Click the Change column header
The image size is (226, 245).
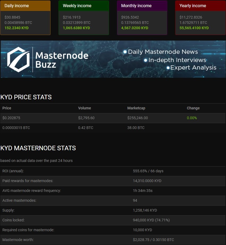(x=193, y=108)
